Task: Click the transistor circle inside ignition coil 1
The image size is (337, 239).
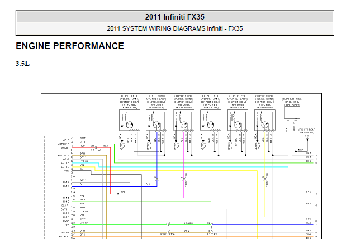Action: pos(265,125)
